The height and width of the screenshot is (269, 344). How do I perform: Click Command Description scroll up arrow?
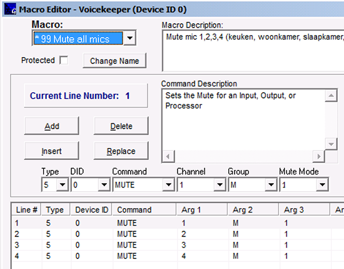[x=331, y=95]
